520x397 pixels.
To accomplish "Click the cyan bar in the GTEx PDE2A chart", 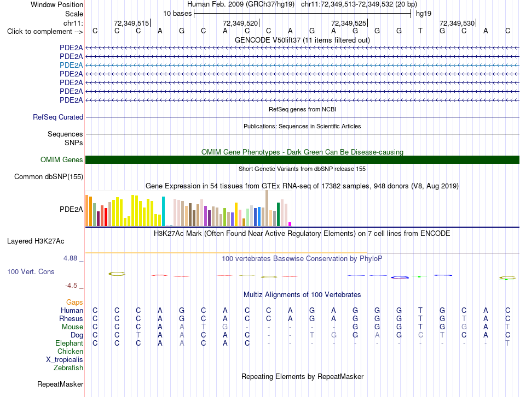I will 163,211.
